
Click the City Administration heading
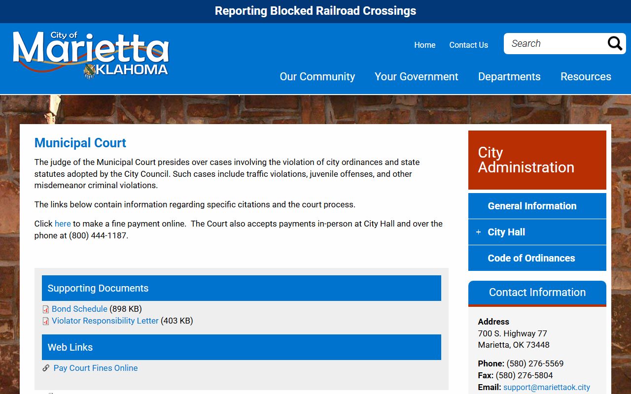pyautogui.click(x=537, y=160)
